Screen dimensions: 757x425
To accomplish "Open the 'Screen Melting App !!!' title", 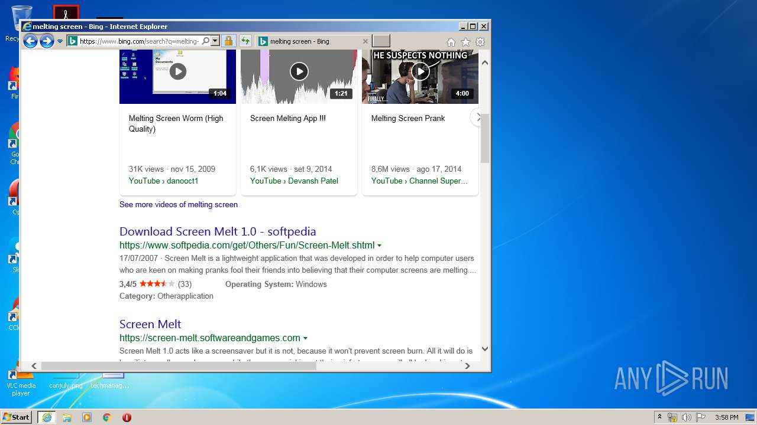I will (288, 118).
